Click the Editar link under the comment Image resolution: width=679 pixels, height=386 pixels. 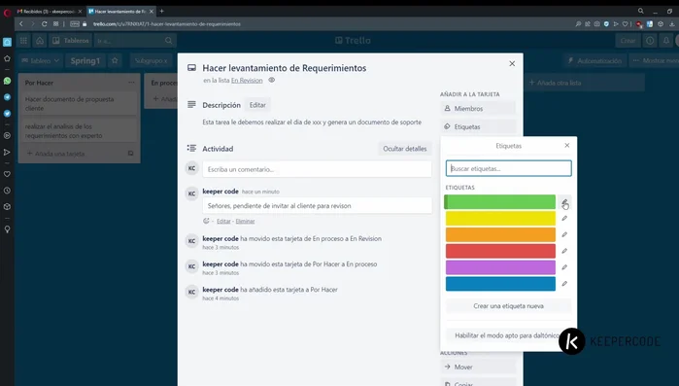[x=223, y=221]
